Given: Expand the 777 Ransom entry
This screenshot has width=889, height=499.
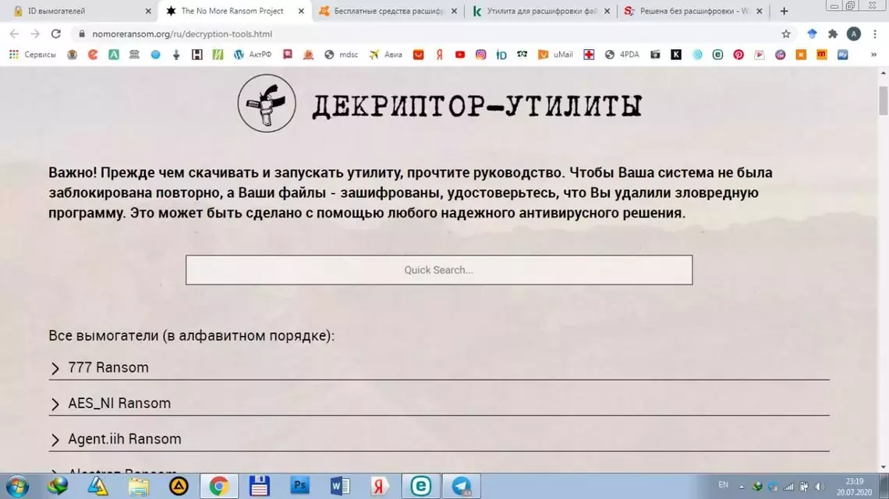Looking at the screenshot, I should click(x=439, y=367).
